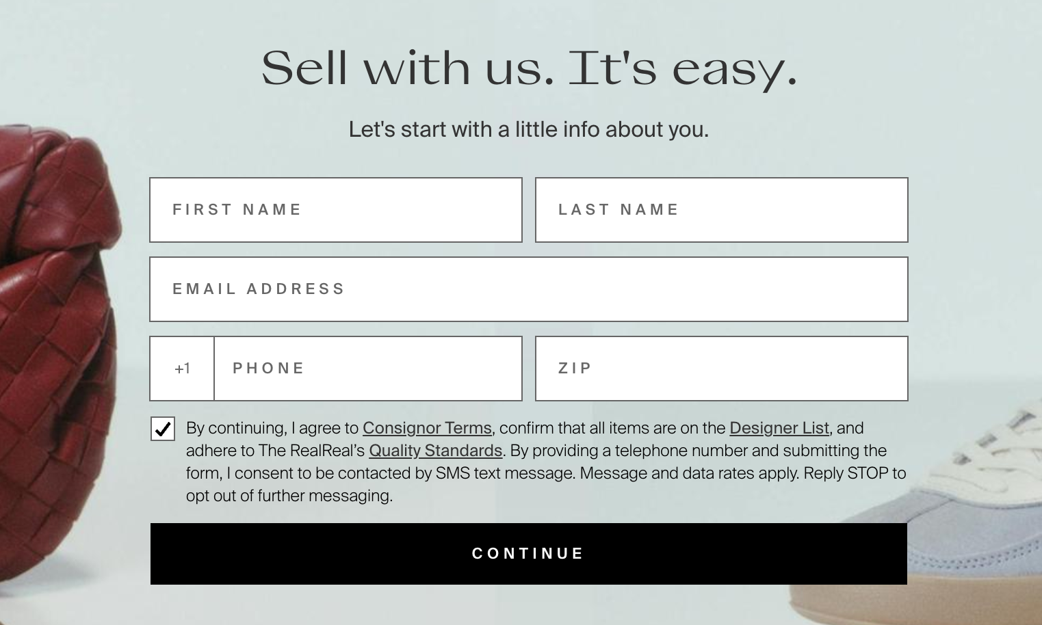Toggle the terms agreement checkbox off

pyautogui.click(x=162, y=428)
